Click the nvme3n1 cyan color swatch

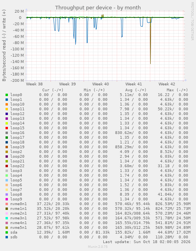(7, 218)
